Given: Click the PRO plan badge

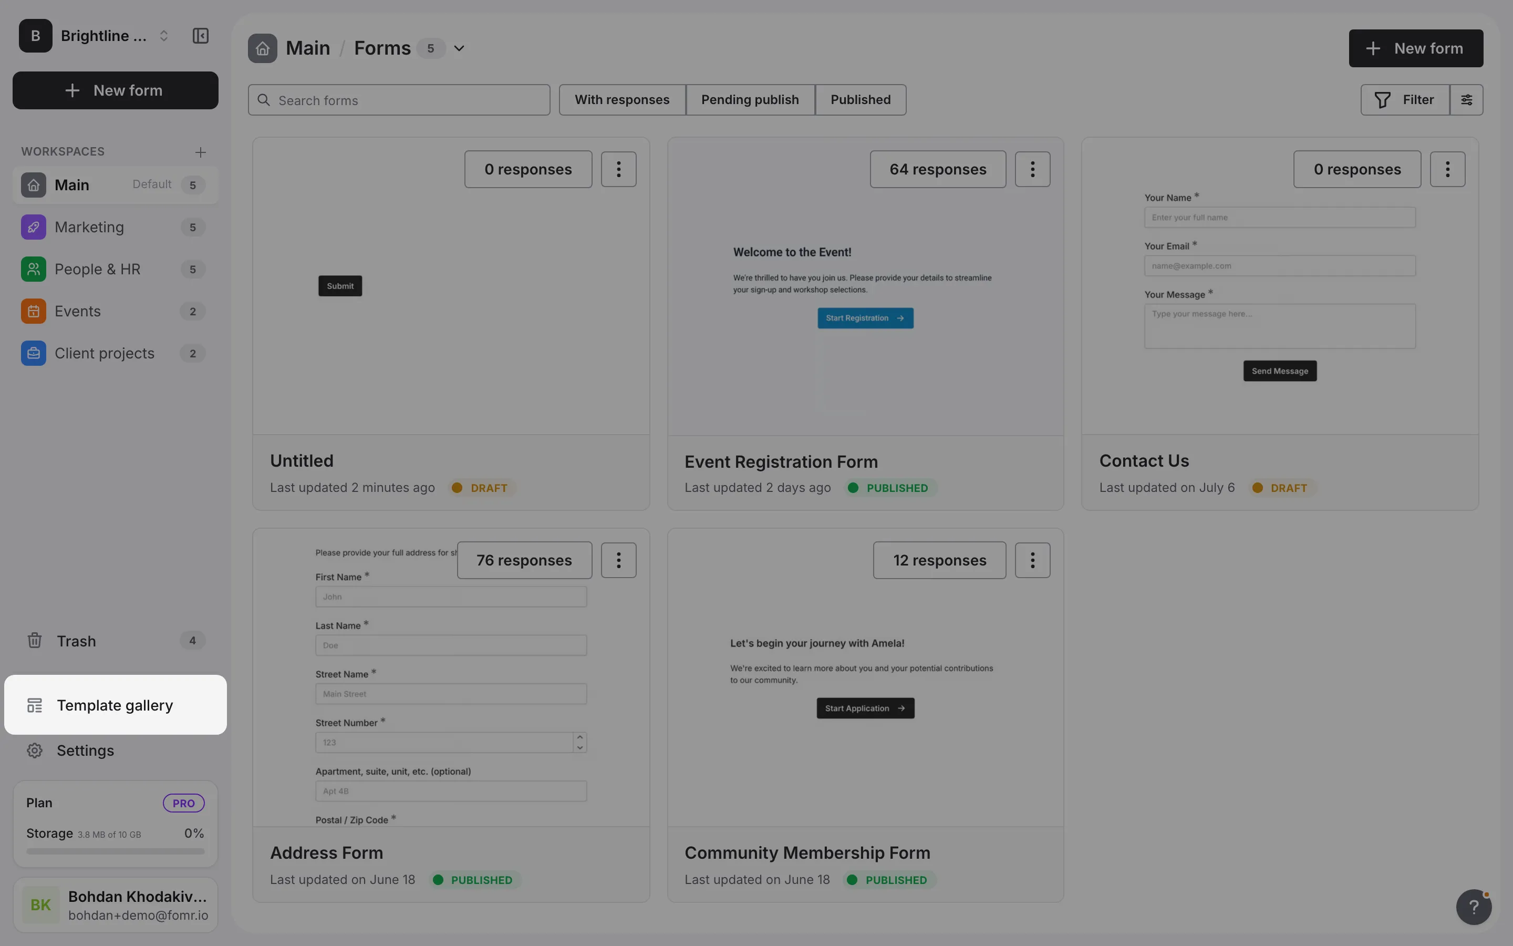Looking at the screenshot, I should [x=184, y=804].
